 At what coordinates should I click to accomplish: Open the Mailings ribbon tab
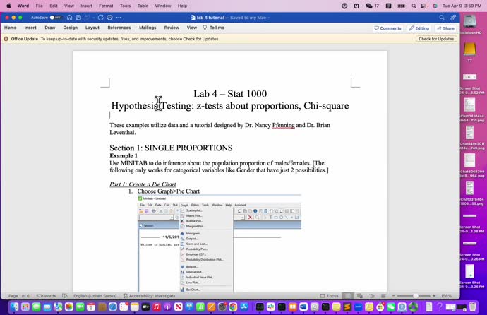pos(148,28)
